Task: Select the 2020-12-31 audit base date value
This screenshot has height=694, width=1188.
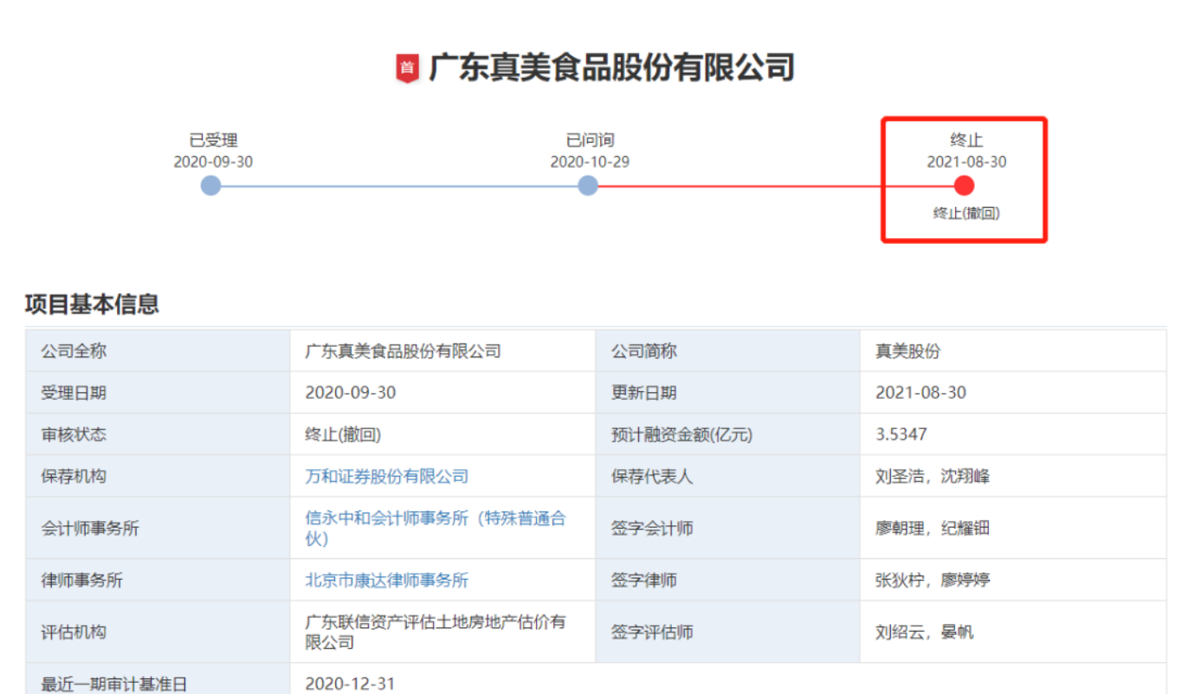Action: pos(350,684)
